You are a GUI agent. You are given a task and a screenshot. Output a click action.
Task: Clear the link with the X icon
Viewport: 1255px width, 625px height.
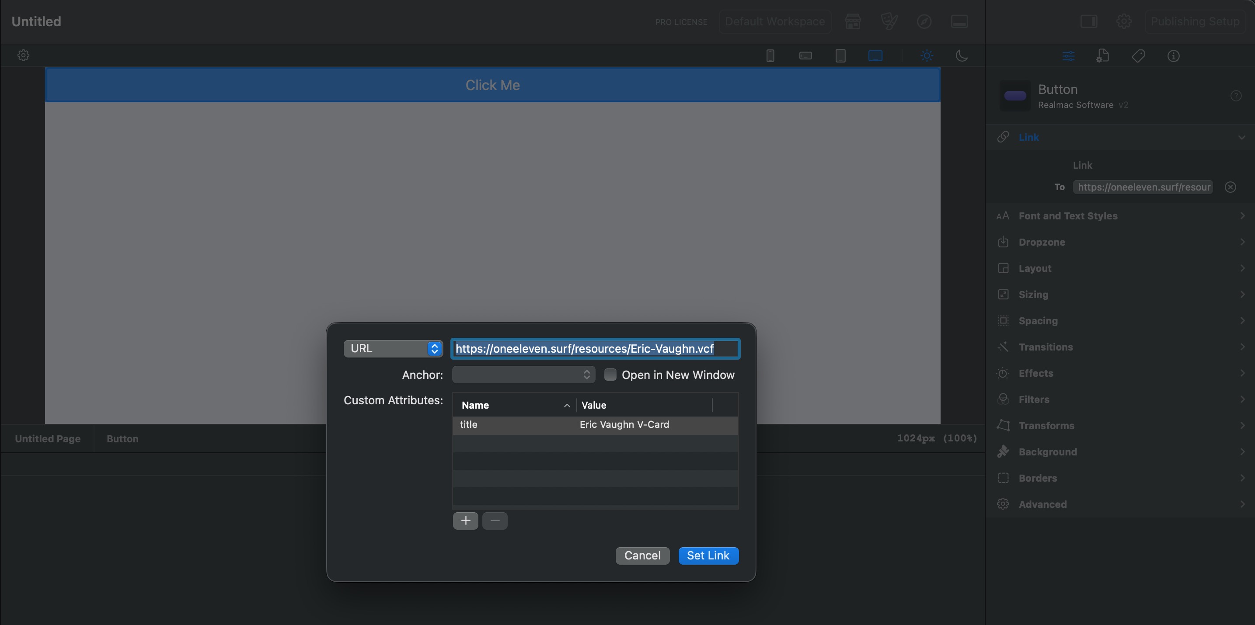click(1230, 187)
